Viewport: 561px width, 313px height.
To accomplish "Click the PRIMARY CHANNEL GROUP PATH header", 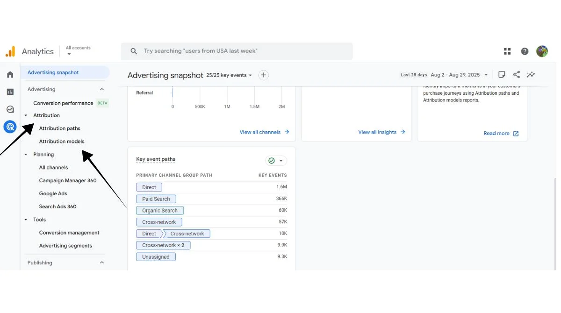I will pyautogui.click(x=174, y=175).
